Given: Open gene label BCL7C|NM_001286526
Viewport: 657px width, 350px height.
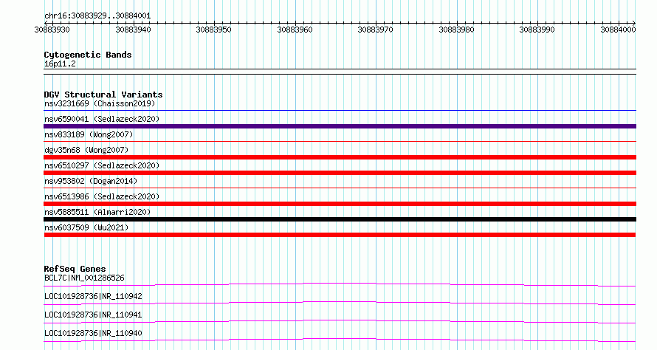Looking at the screenshot, I should click(x=84, y=278).
